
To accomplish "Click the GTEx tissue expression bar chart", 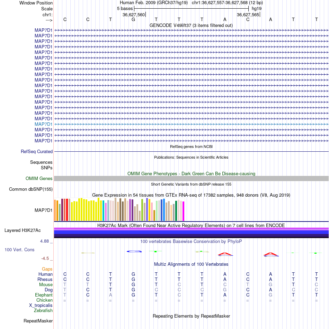I will pyautogui.click(x=119, y=209).
